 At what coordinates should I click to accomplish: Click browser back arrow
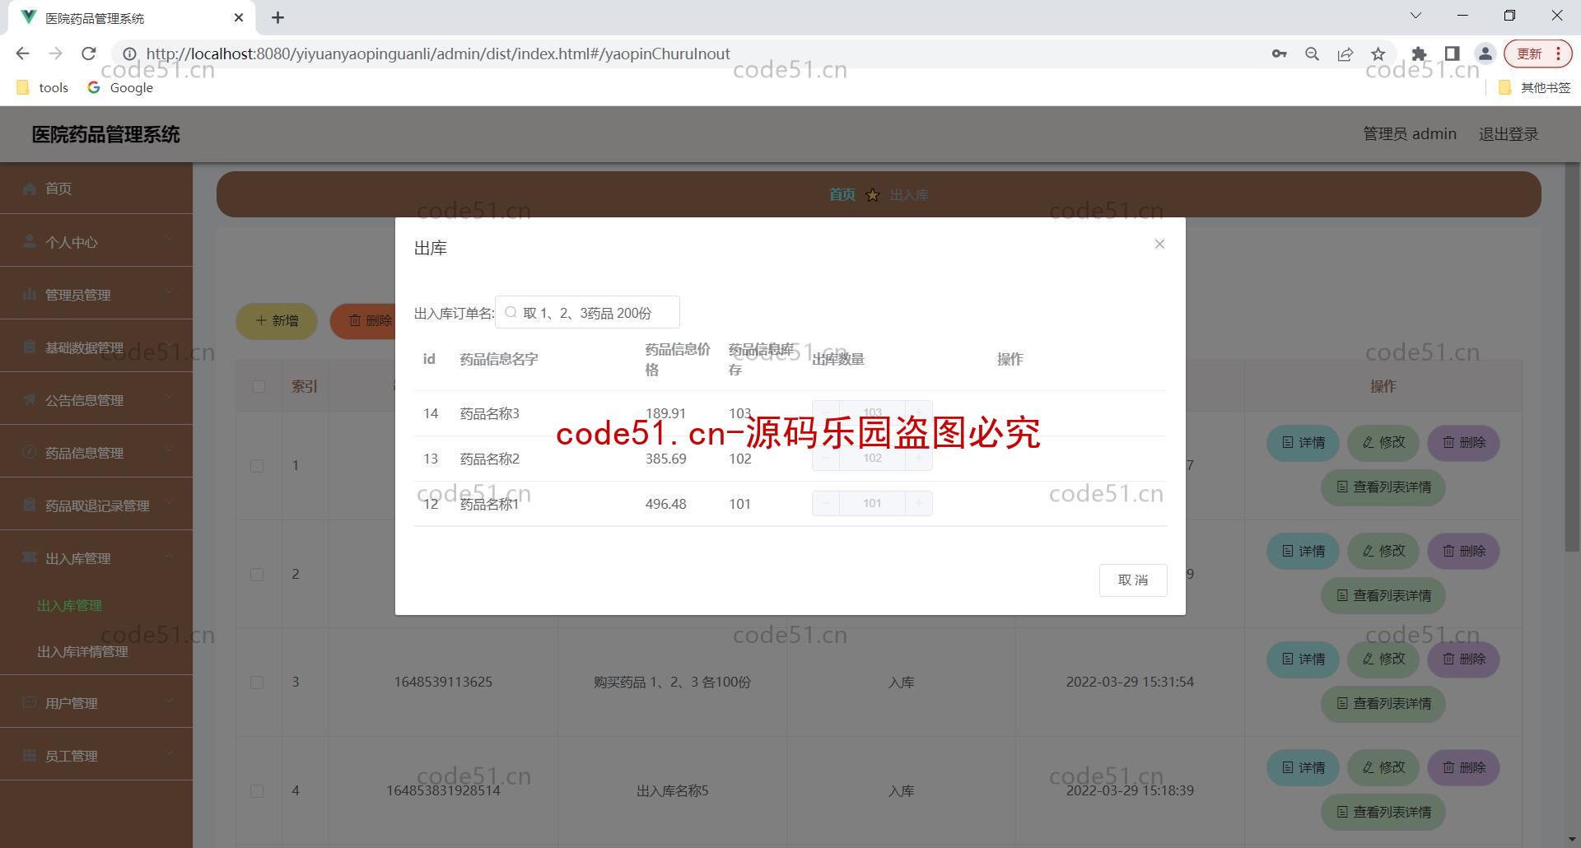[x=23, y=54]
